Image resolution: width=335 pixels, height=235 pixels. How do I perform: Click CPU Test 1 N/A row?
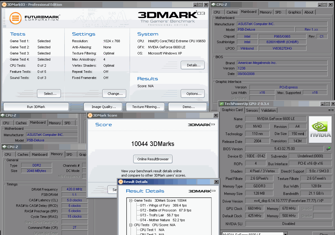(x=152, y=230)
